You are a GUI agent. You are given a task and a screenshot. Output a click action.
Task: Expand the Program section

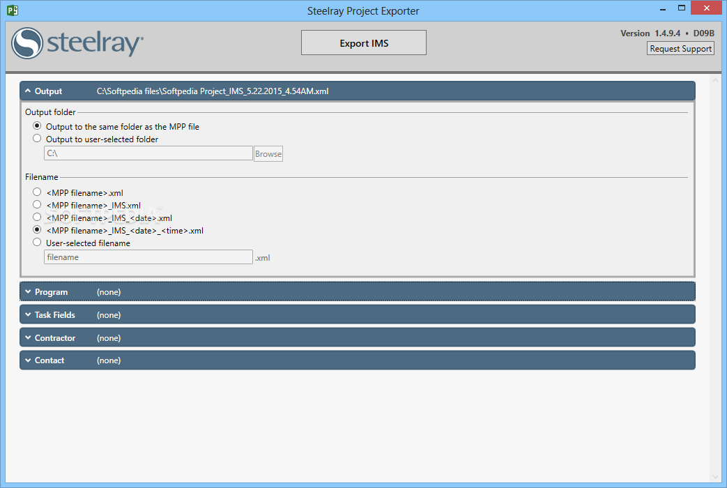click(358, 292)
